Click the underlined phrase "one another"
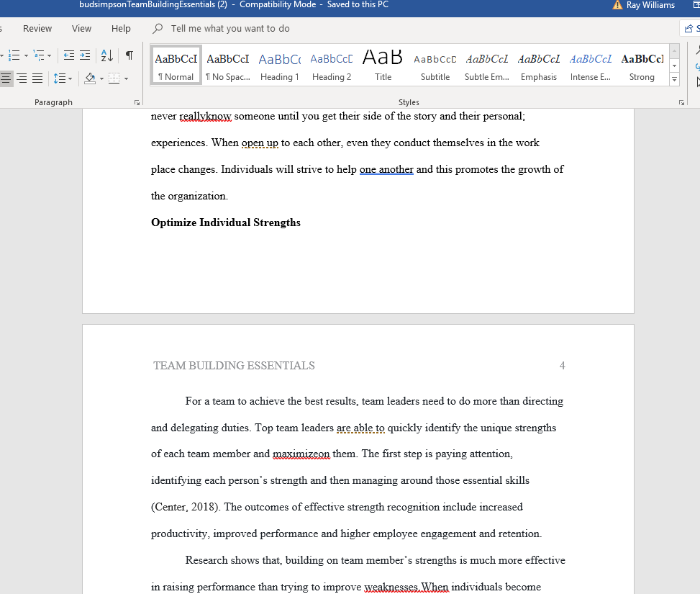Screen dimensions: 700x594 (x=386, y=169)
